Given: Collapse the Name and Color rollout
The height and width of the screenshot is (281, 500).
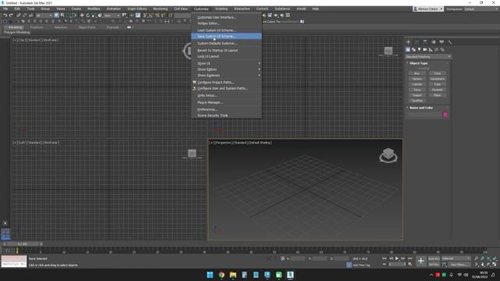Looking at the screenshot, I should 421,108.
